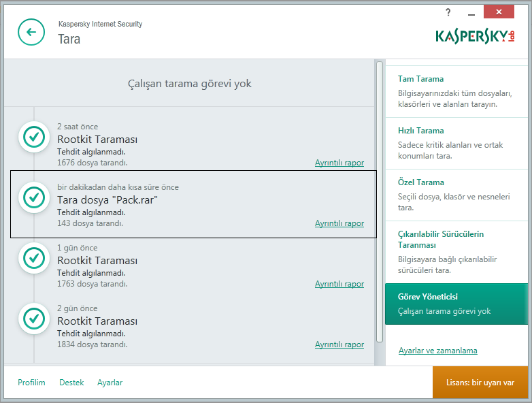Click the Tara dosya "Pack.rar" title
The image size is (532, 403).
(107, 200)
